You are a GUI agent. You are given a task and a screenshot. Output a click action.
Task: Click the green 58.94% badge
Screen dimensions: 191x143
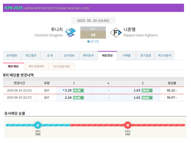point(147,98)
